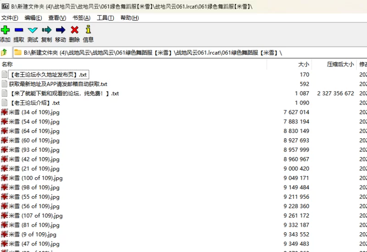Screen dimensions: 367x252
Task: Click size value 9 149 484
Action: coord(296,187)
